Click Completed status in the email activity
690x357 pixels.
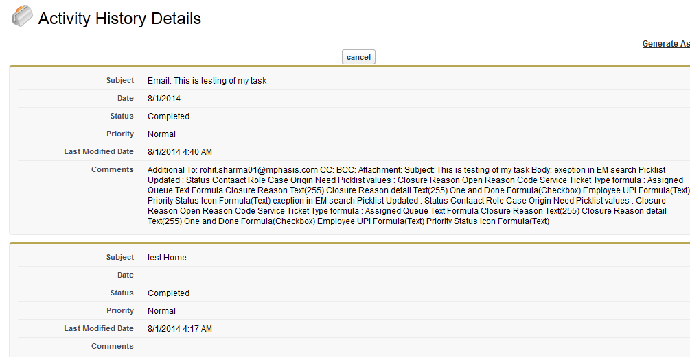pos(168,116)
